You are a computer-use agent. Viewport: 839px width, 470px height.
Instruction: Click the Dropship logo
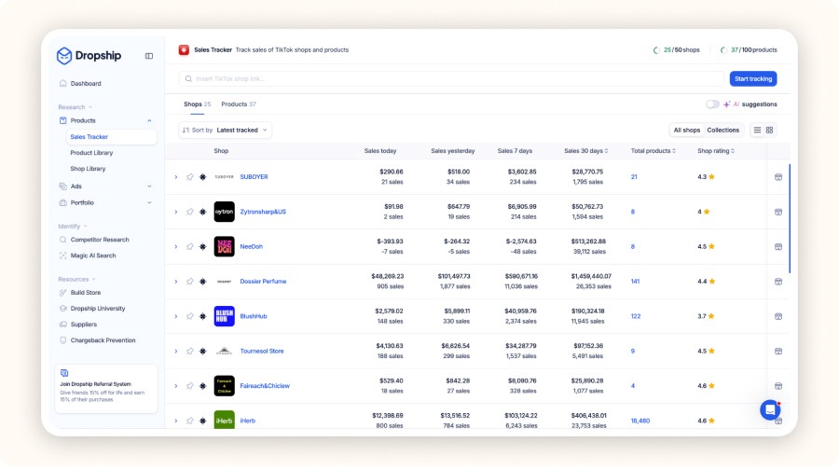point(89,56)
